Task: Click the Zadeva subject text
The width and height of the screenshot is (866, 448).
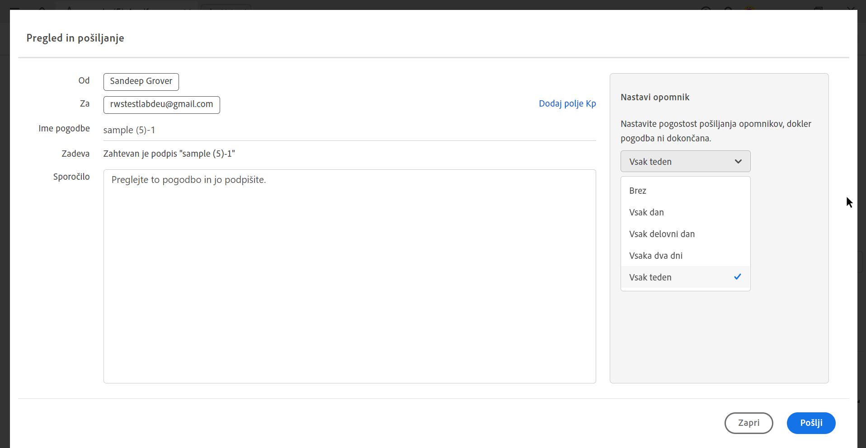Action: [169, 154]
